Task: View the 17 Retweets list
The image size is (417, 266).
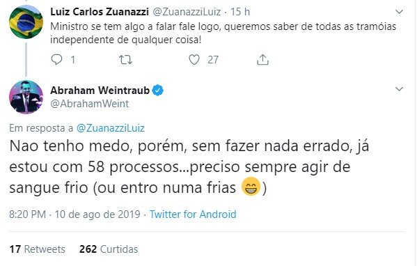Action: [37, 249]
